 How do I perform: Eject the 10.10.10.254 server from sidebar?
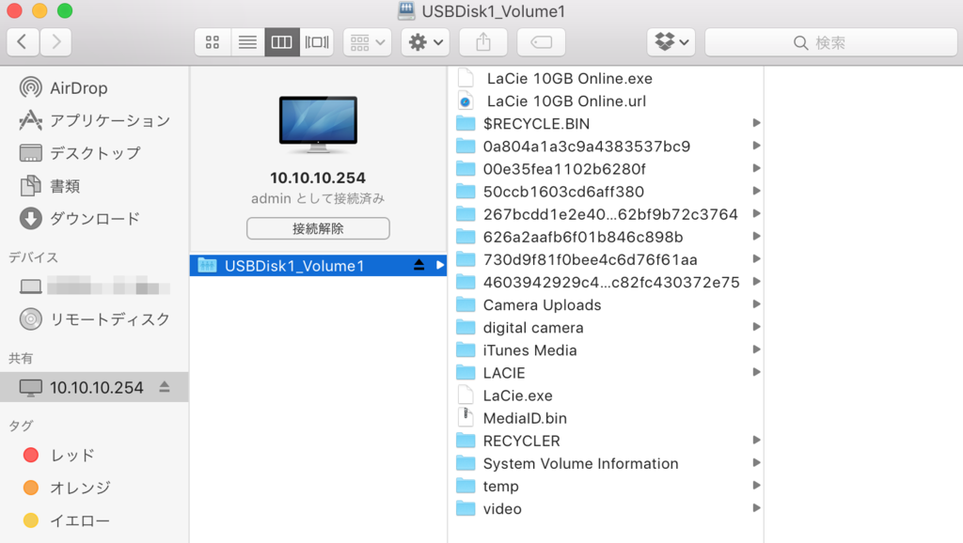(165, 387)
